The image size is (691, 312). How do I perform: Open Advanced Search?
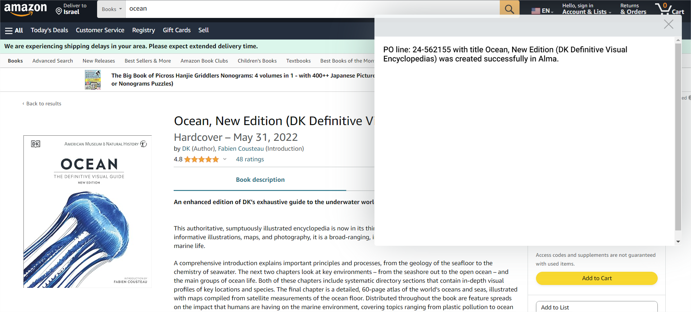(x=52, y=61)
